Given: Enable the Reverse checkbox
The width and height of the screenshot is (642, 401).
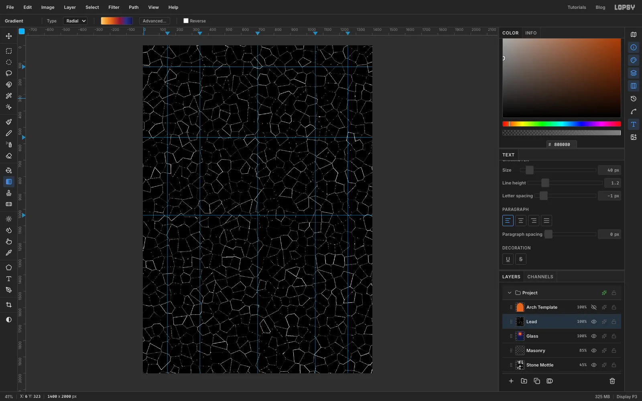Looking at the screenshot, I should [x=186, y=21].
